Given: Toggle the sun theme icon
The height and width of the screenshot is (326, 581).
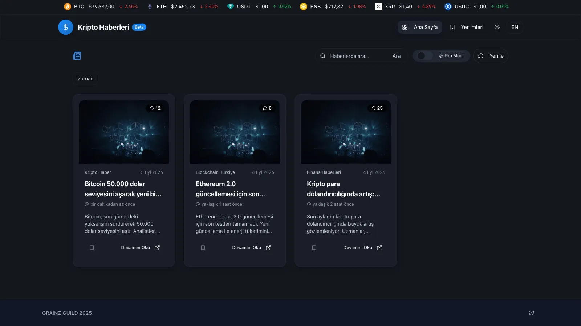Looking at the screenshot, I should click(497, 27).
